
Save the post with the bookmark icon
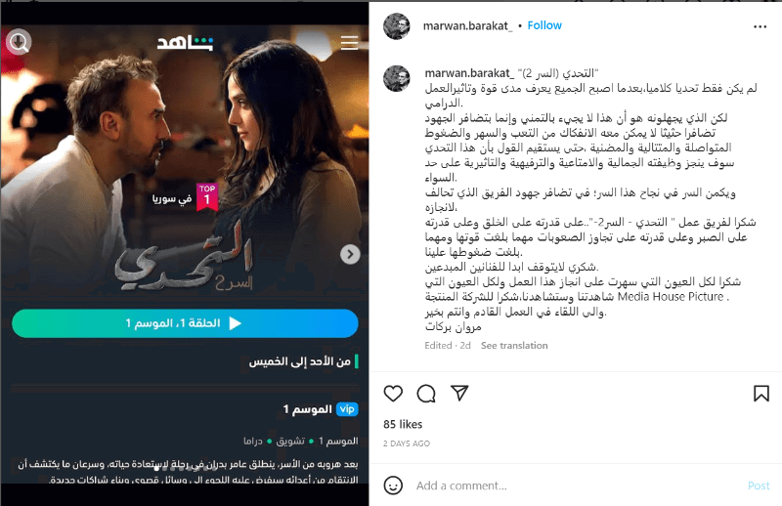(x=761, y=394)
